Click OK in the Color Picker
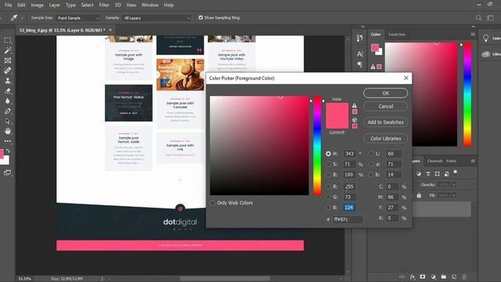This screenshot has height=282, width=501. [386, 93]
